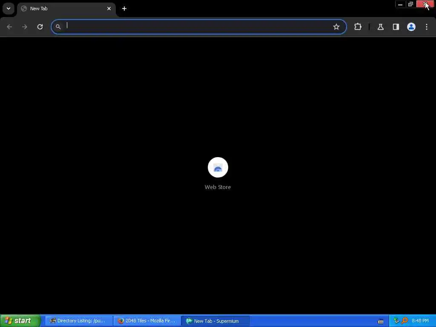Close the Supermium window
436x327 pixels.
(x=425, y=4)
